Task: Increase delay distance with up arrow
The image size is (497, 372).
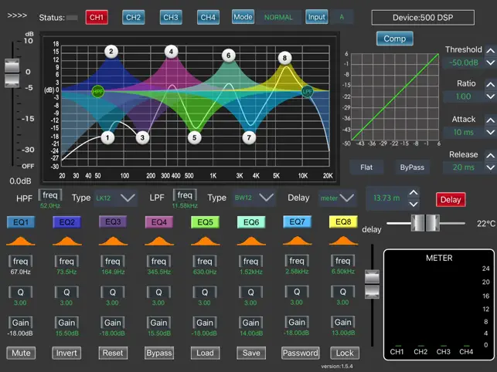Action: pyautogui.click(x=414, y=192)
